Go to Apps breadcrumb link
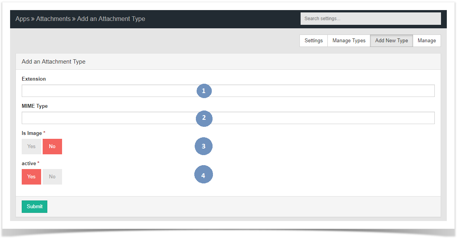The image size is (460, 240). [x=22, y=19]
